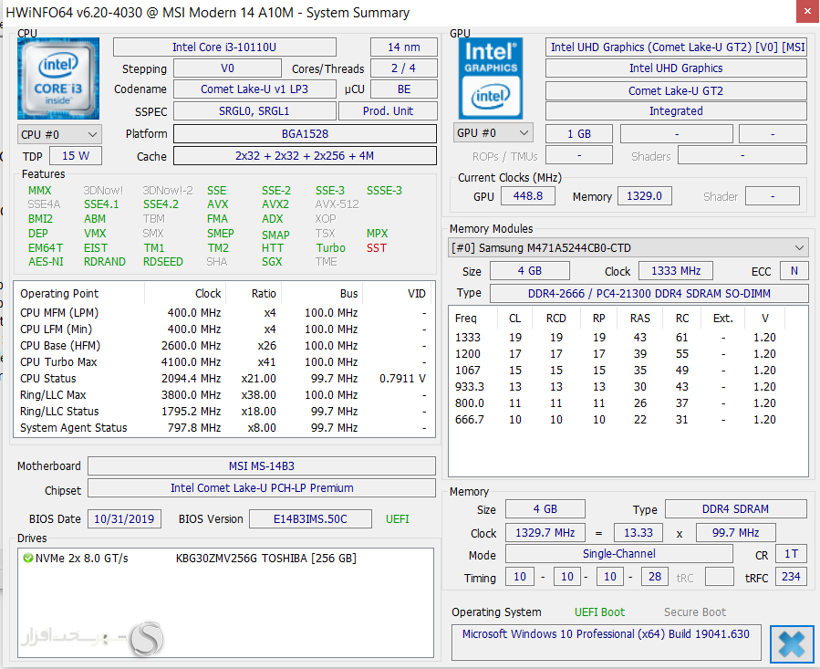Click the memory module size 4 GB field
Image resolution: width=820 pixels, height=669 pixels.
[x=530, y=271]
